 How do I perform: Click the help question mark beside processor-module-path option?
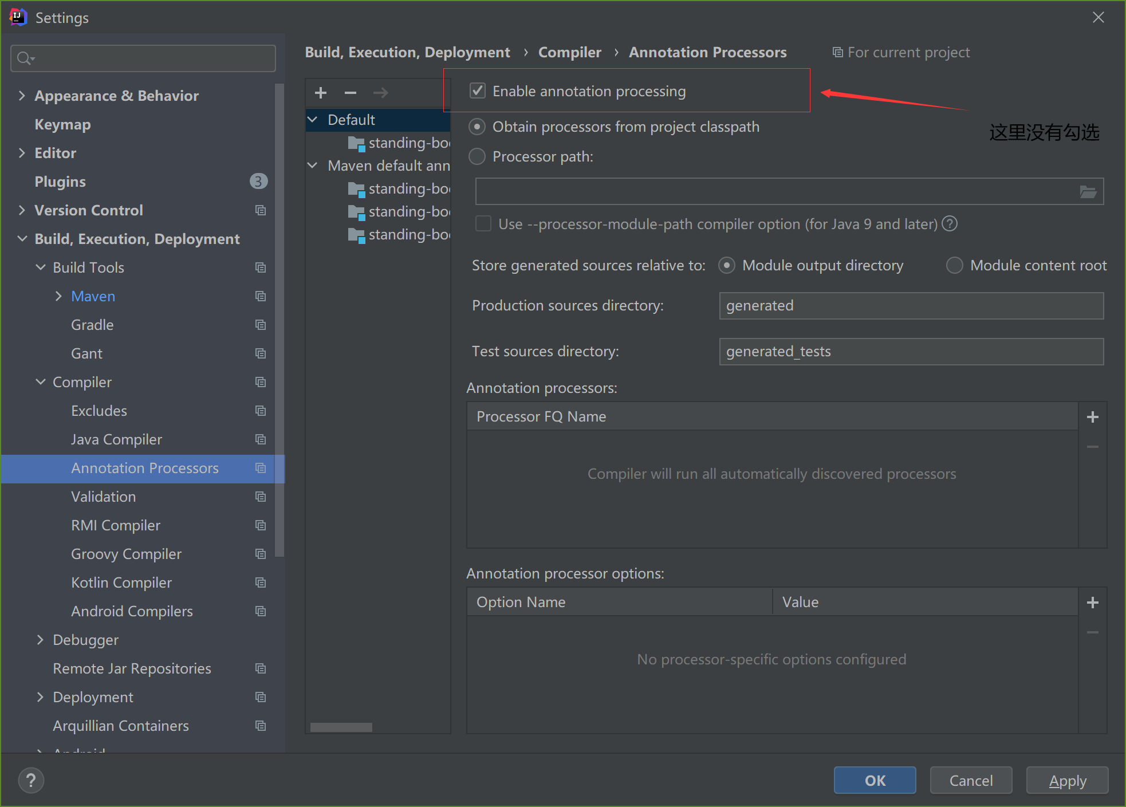coord(950,223)
